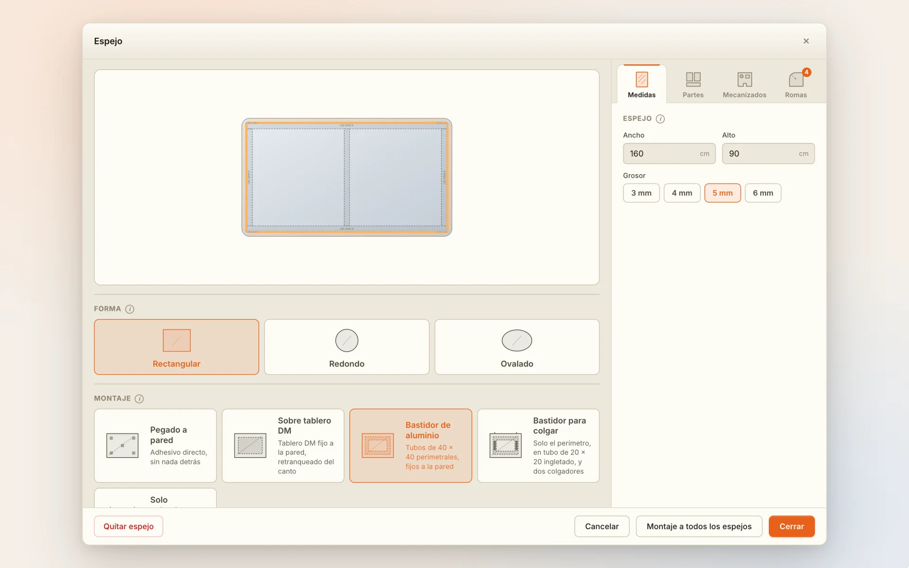Click the Ancho width input field
The height and width of the screenshot is (568, 909).
(669, 154)
